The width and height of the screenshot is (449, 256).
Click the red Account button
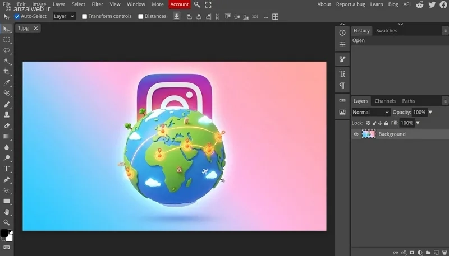[x=179, y=4]
